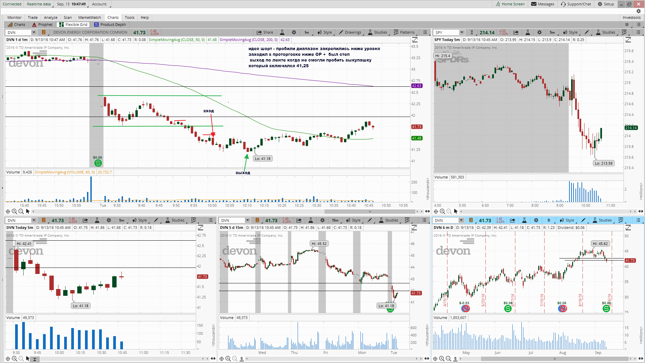Click the share icon in the DVN 5m chart toolbar
This screenshot has height=363, width=645.
(x=85, y=220)
